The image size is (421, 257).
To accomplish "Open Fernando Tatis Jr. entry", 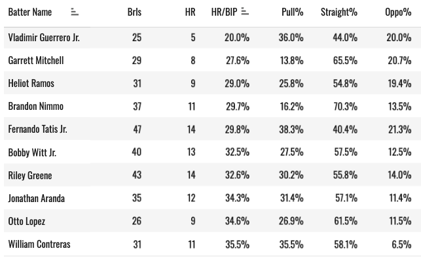I will tap(37, 129).
